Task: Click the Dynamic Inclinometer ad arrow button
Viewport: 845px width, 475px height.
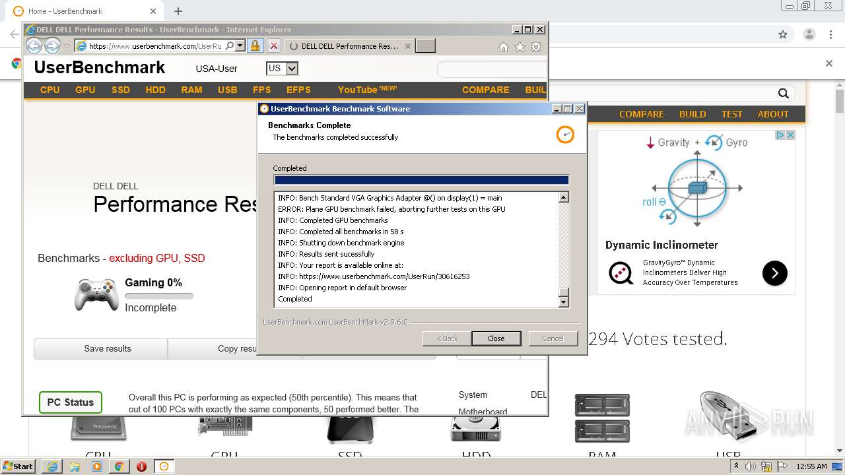Action: 775,273
